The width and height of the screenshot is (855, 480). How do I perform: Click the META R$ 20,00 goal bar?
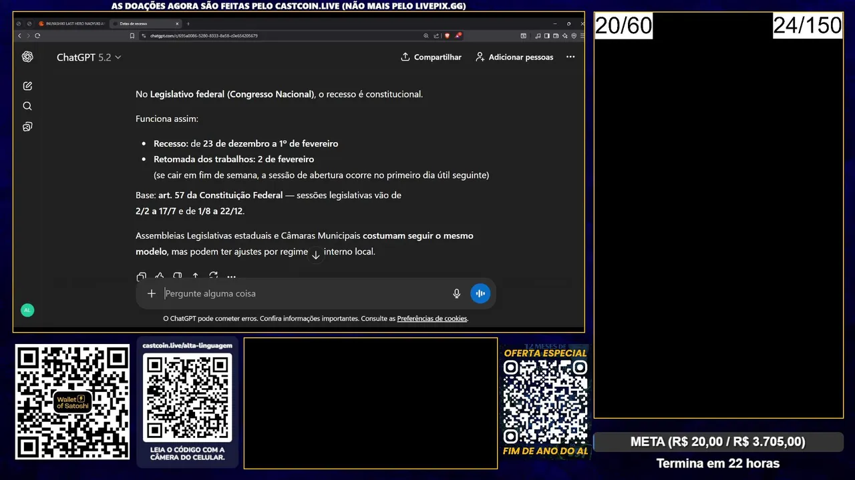tap(718, 441)
